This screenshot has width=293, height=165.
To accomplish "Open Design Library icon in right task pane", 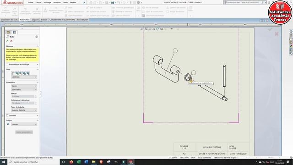I will point(291,35).
